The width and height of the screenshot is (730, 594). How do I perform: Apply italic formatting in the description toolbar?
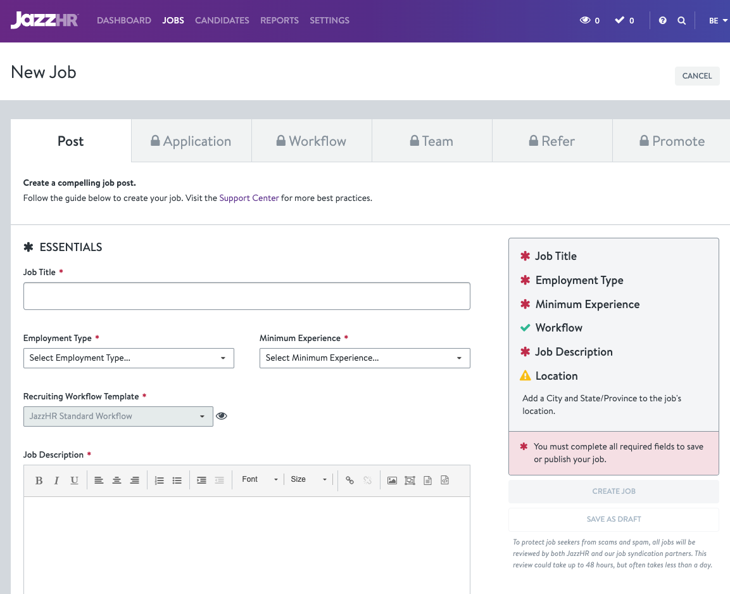56,481
